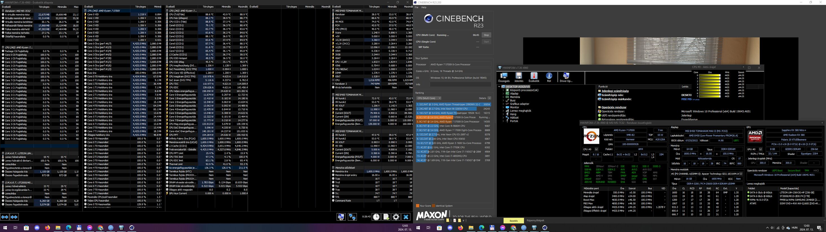The width and height of the screenshot is (826, 232).
Task: Open the File menu in Cinebench
Action: coord(417,7)
